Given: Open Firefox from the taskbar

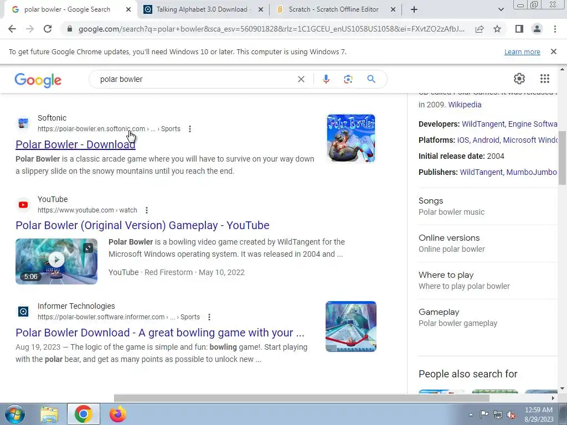Looking at the screenshot, I should tap(117, 414).
